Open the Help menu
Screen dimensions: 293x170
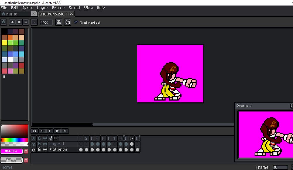click(101, 8)
